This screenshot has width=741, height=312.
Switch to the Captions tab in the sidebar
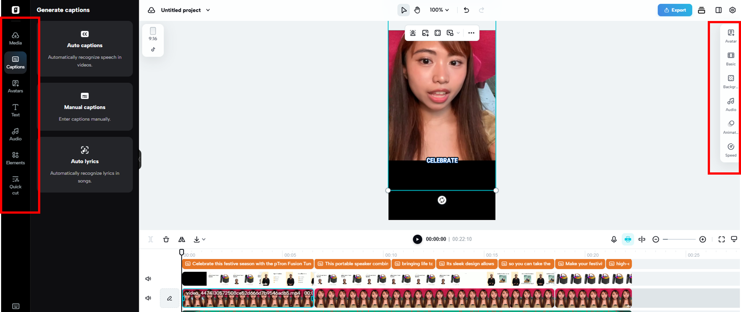click(x=16, y=62)
